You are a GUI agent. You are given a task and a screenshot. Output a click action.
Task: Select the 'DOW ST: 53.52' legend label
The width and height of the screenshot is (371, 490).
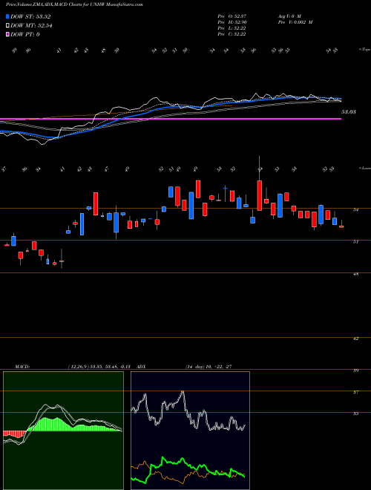pyautogui.click(x=30, y=17)
